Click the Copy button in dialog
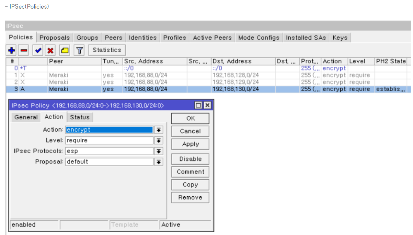Image resolution: width=413 pixels, height=235 pixels. pyautogui.click(x=190, y=185)
